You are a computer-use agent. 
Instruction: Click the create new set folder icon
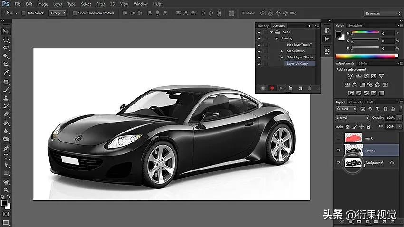click(290, 88)
